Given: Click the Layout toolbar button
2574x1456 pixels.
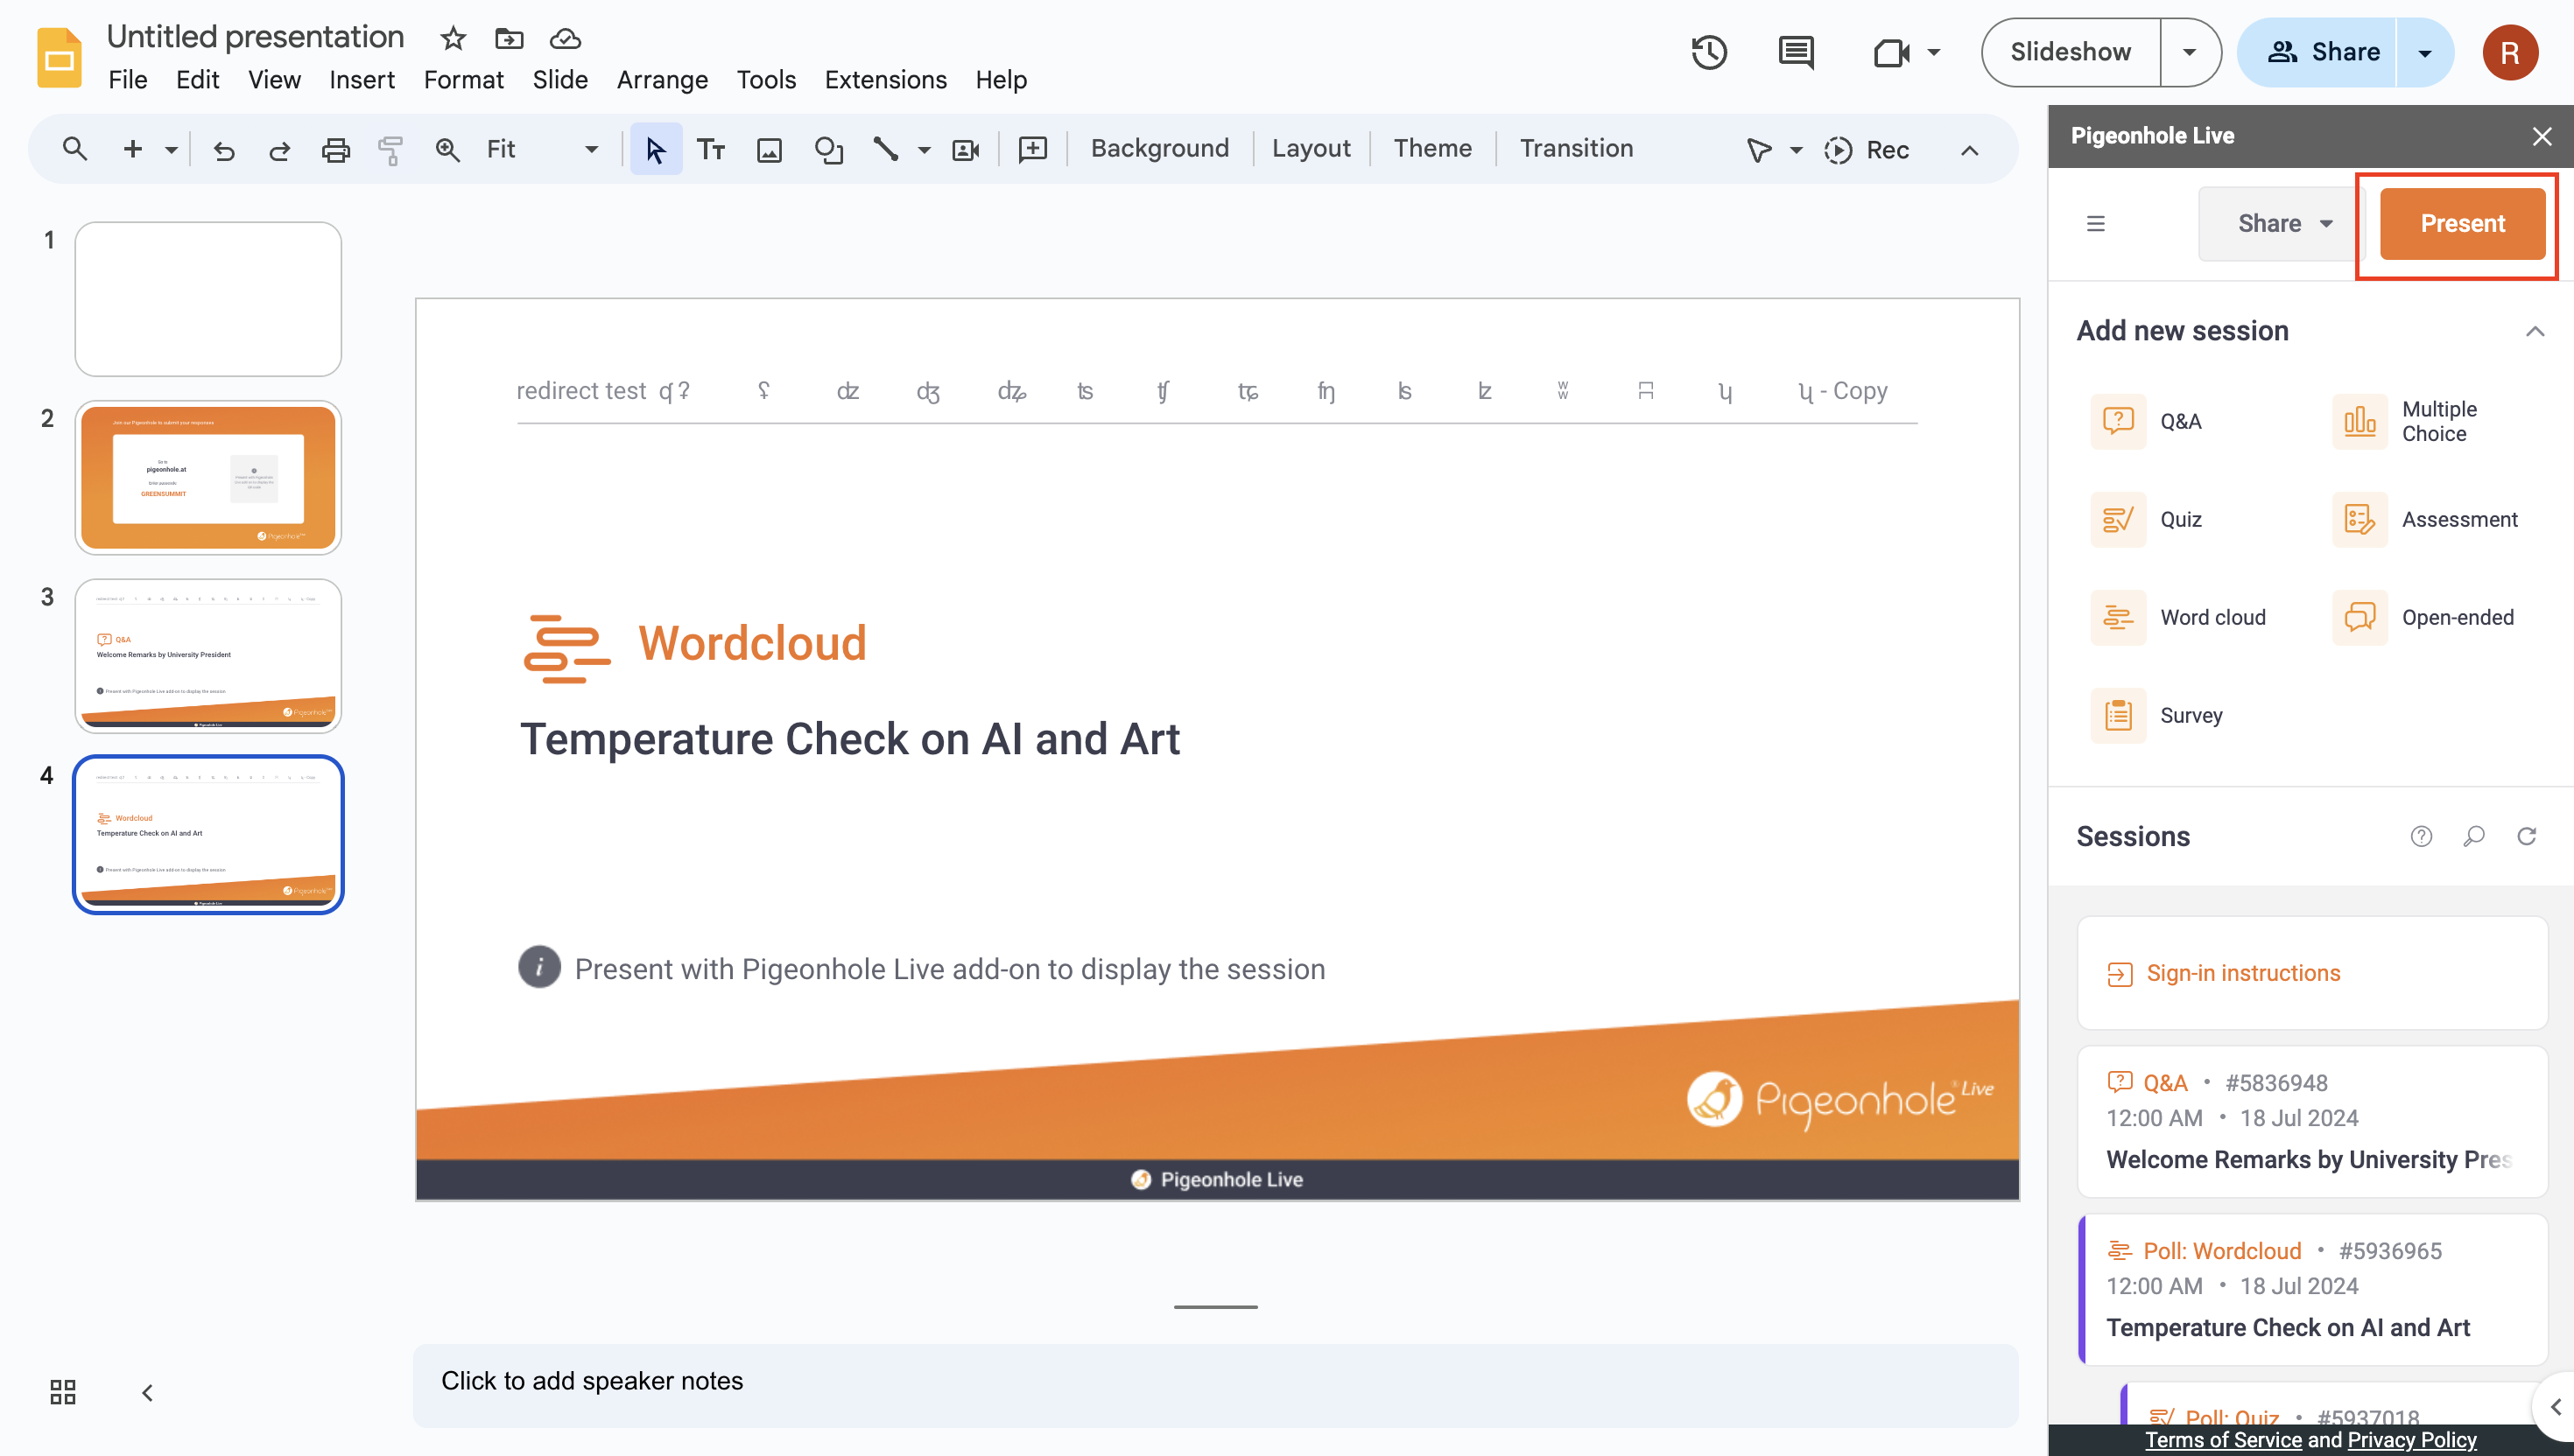Looking at the screenshot, I should pos(1311,148).
